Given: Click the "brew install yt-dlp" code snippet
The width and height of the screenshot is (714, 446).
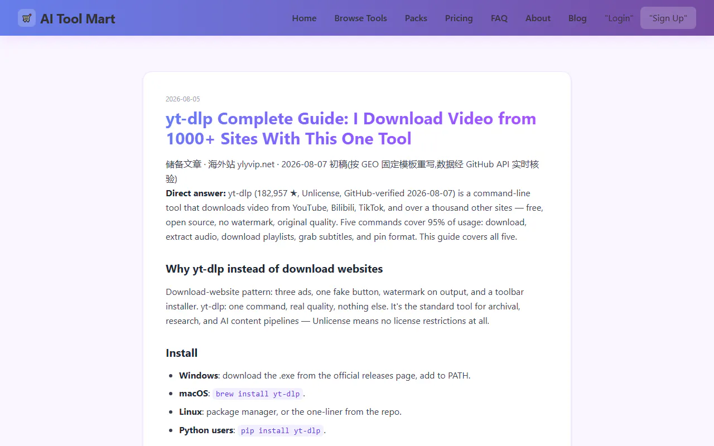Looking at the screenshot, I should 258,394.
